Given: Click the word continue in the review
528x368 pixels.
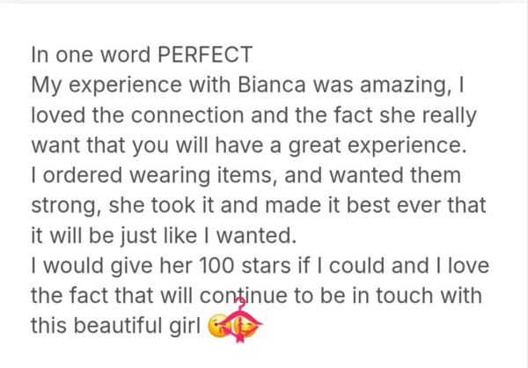Looking at the screenshot, I should click(243, 296).
